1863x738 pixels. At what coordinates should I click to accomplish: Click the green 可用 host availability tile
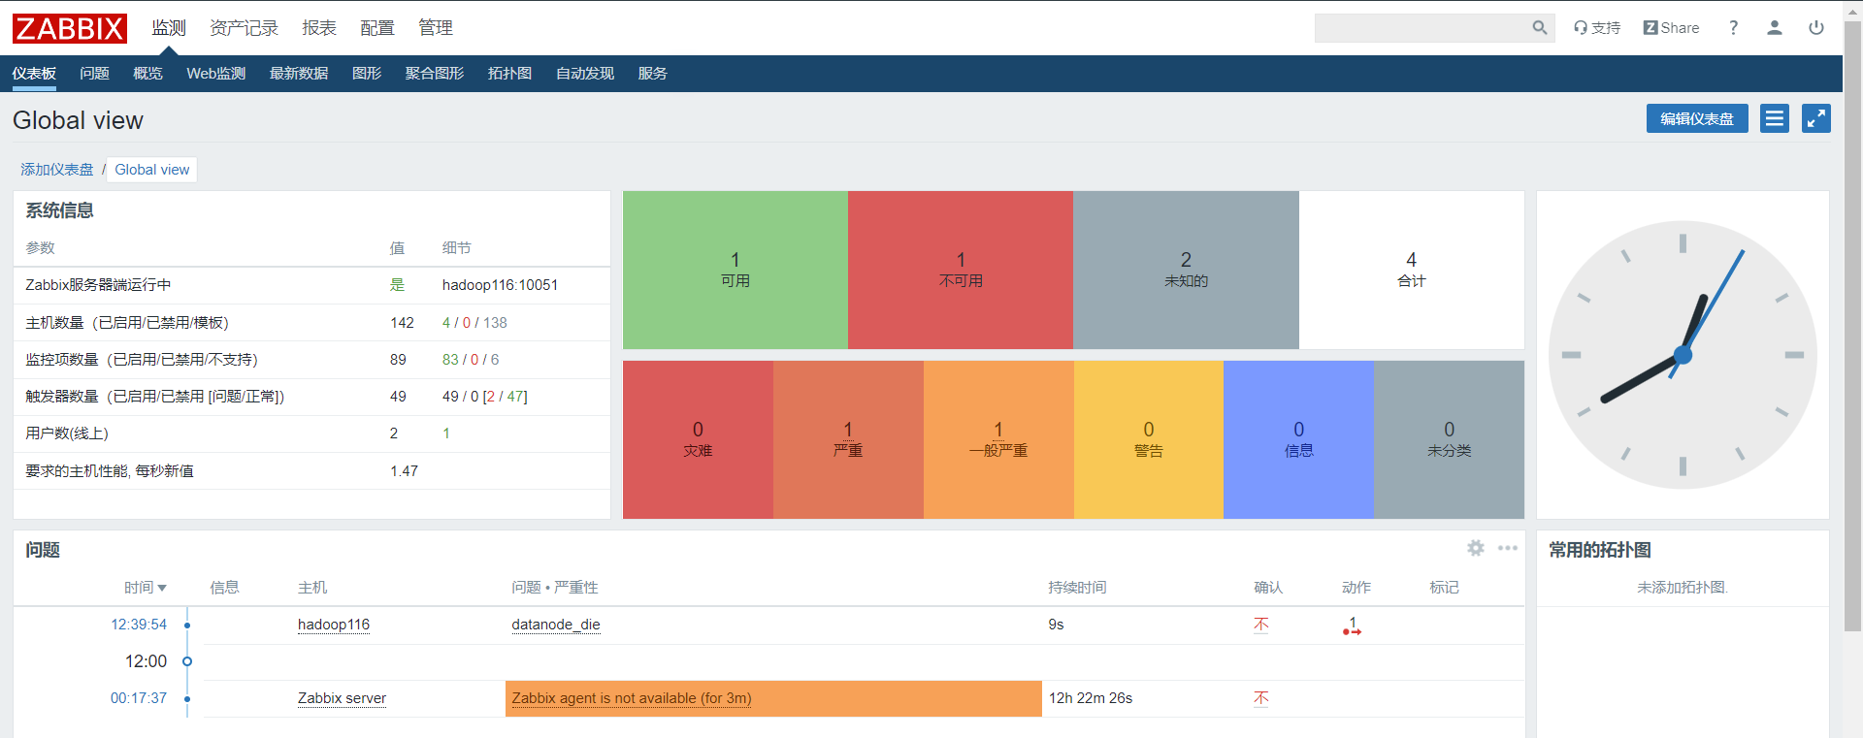(x=735, y=270)
